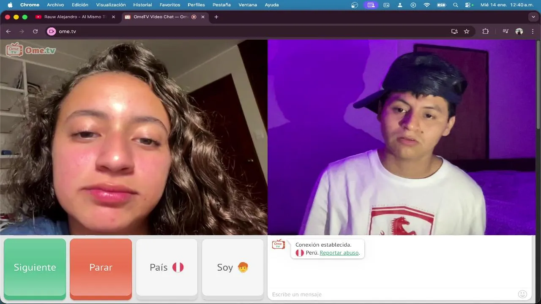This screenshot has width=541, height=304.
Task: Close the OmeTV Video Chat tab
Action: (x=203, y=17)
